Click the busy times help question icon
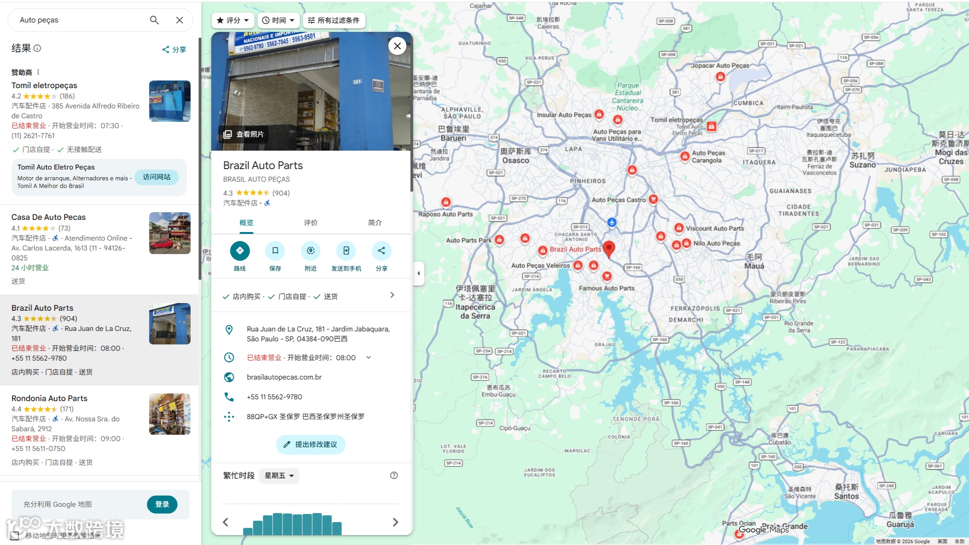The height and width of the screenshot is (545, 969). pyautogui.click(x=394, y=475)
